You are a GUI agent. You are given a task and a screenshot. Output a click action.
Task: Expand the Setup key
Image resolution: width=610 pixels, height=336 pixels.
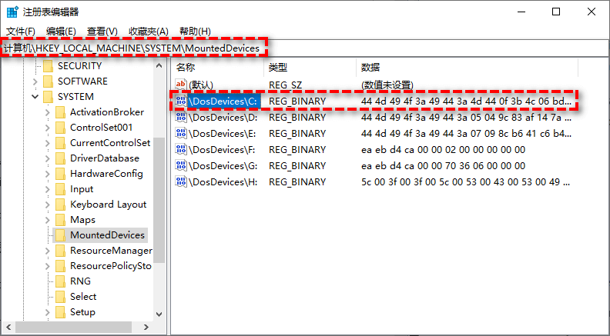(x=48, y=312)
